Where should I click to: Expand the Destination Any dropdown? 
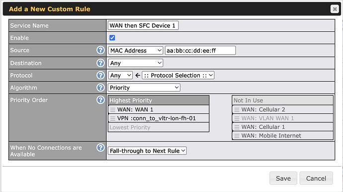tap(136, 63)
